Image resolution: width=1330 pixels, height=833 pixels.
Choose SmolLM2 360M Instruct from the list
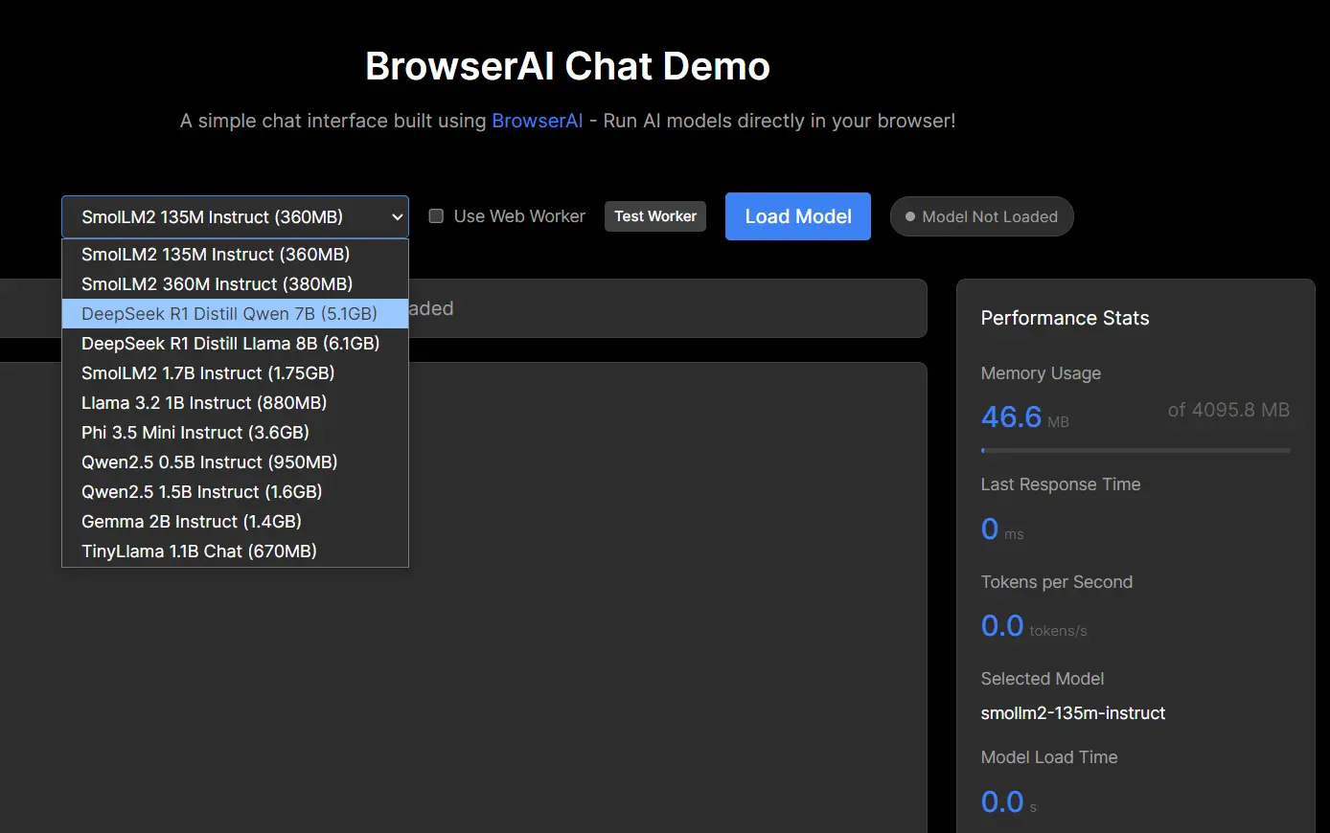(217, 283)
